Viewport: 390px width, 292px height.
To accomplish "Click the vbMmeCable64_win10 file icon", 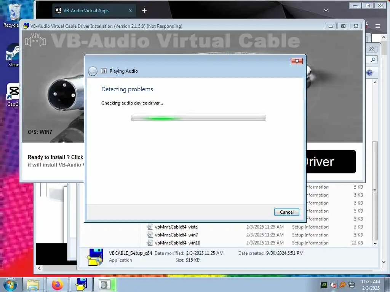I will click(150, 243).
